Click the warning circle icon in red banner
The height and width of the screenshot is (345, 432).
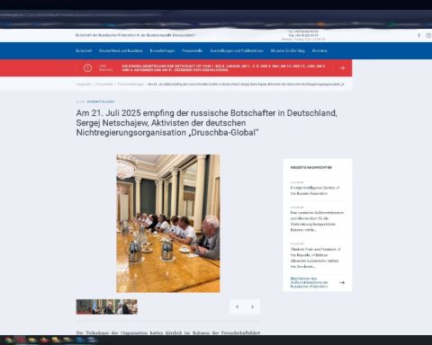87,68
